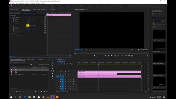Viewport: 176px width, 99px height.
Task: Expand the Anti-flicker Filter twirl
Action: pyautogui.click(x=12, y=31)
